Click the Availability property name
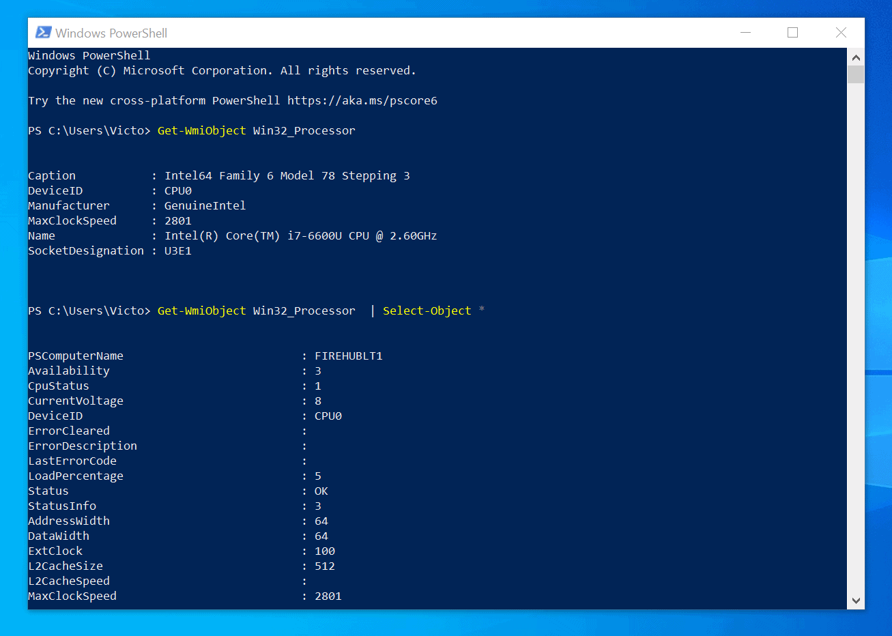Image resolution: width=892 pixels, height=636 pixels. click(69, 371)
